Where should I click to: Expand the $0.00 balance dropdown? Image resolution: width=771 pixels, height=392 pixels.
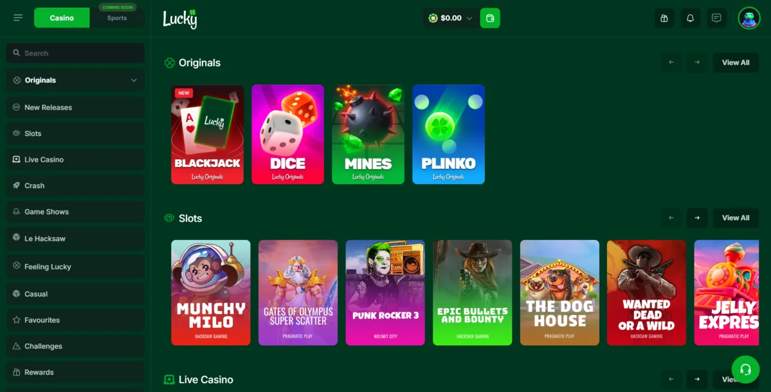[x=451, y=18]
